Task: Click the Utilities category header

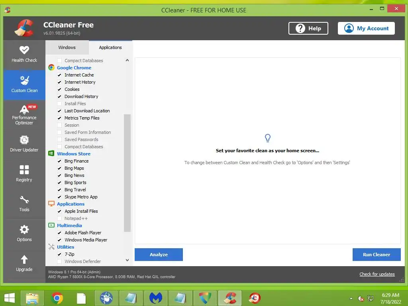Action: (x=66, y=247)
